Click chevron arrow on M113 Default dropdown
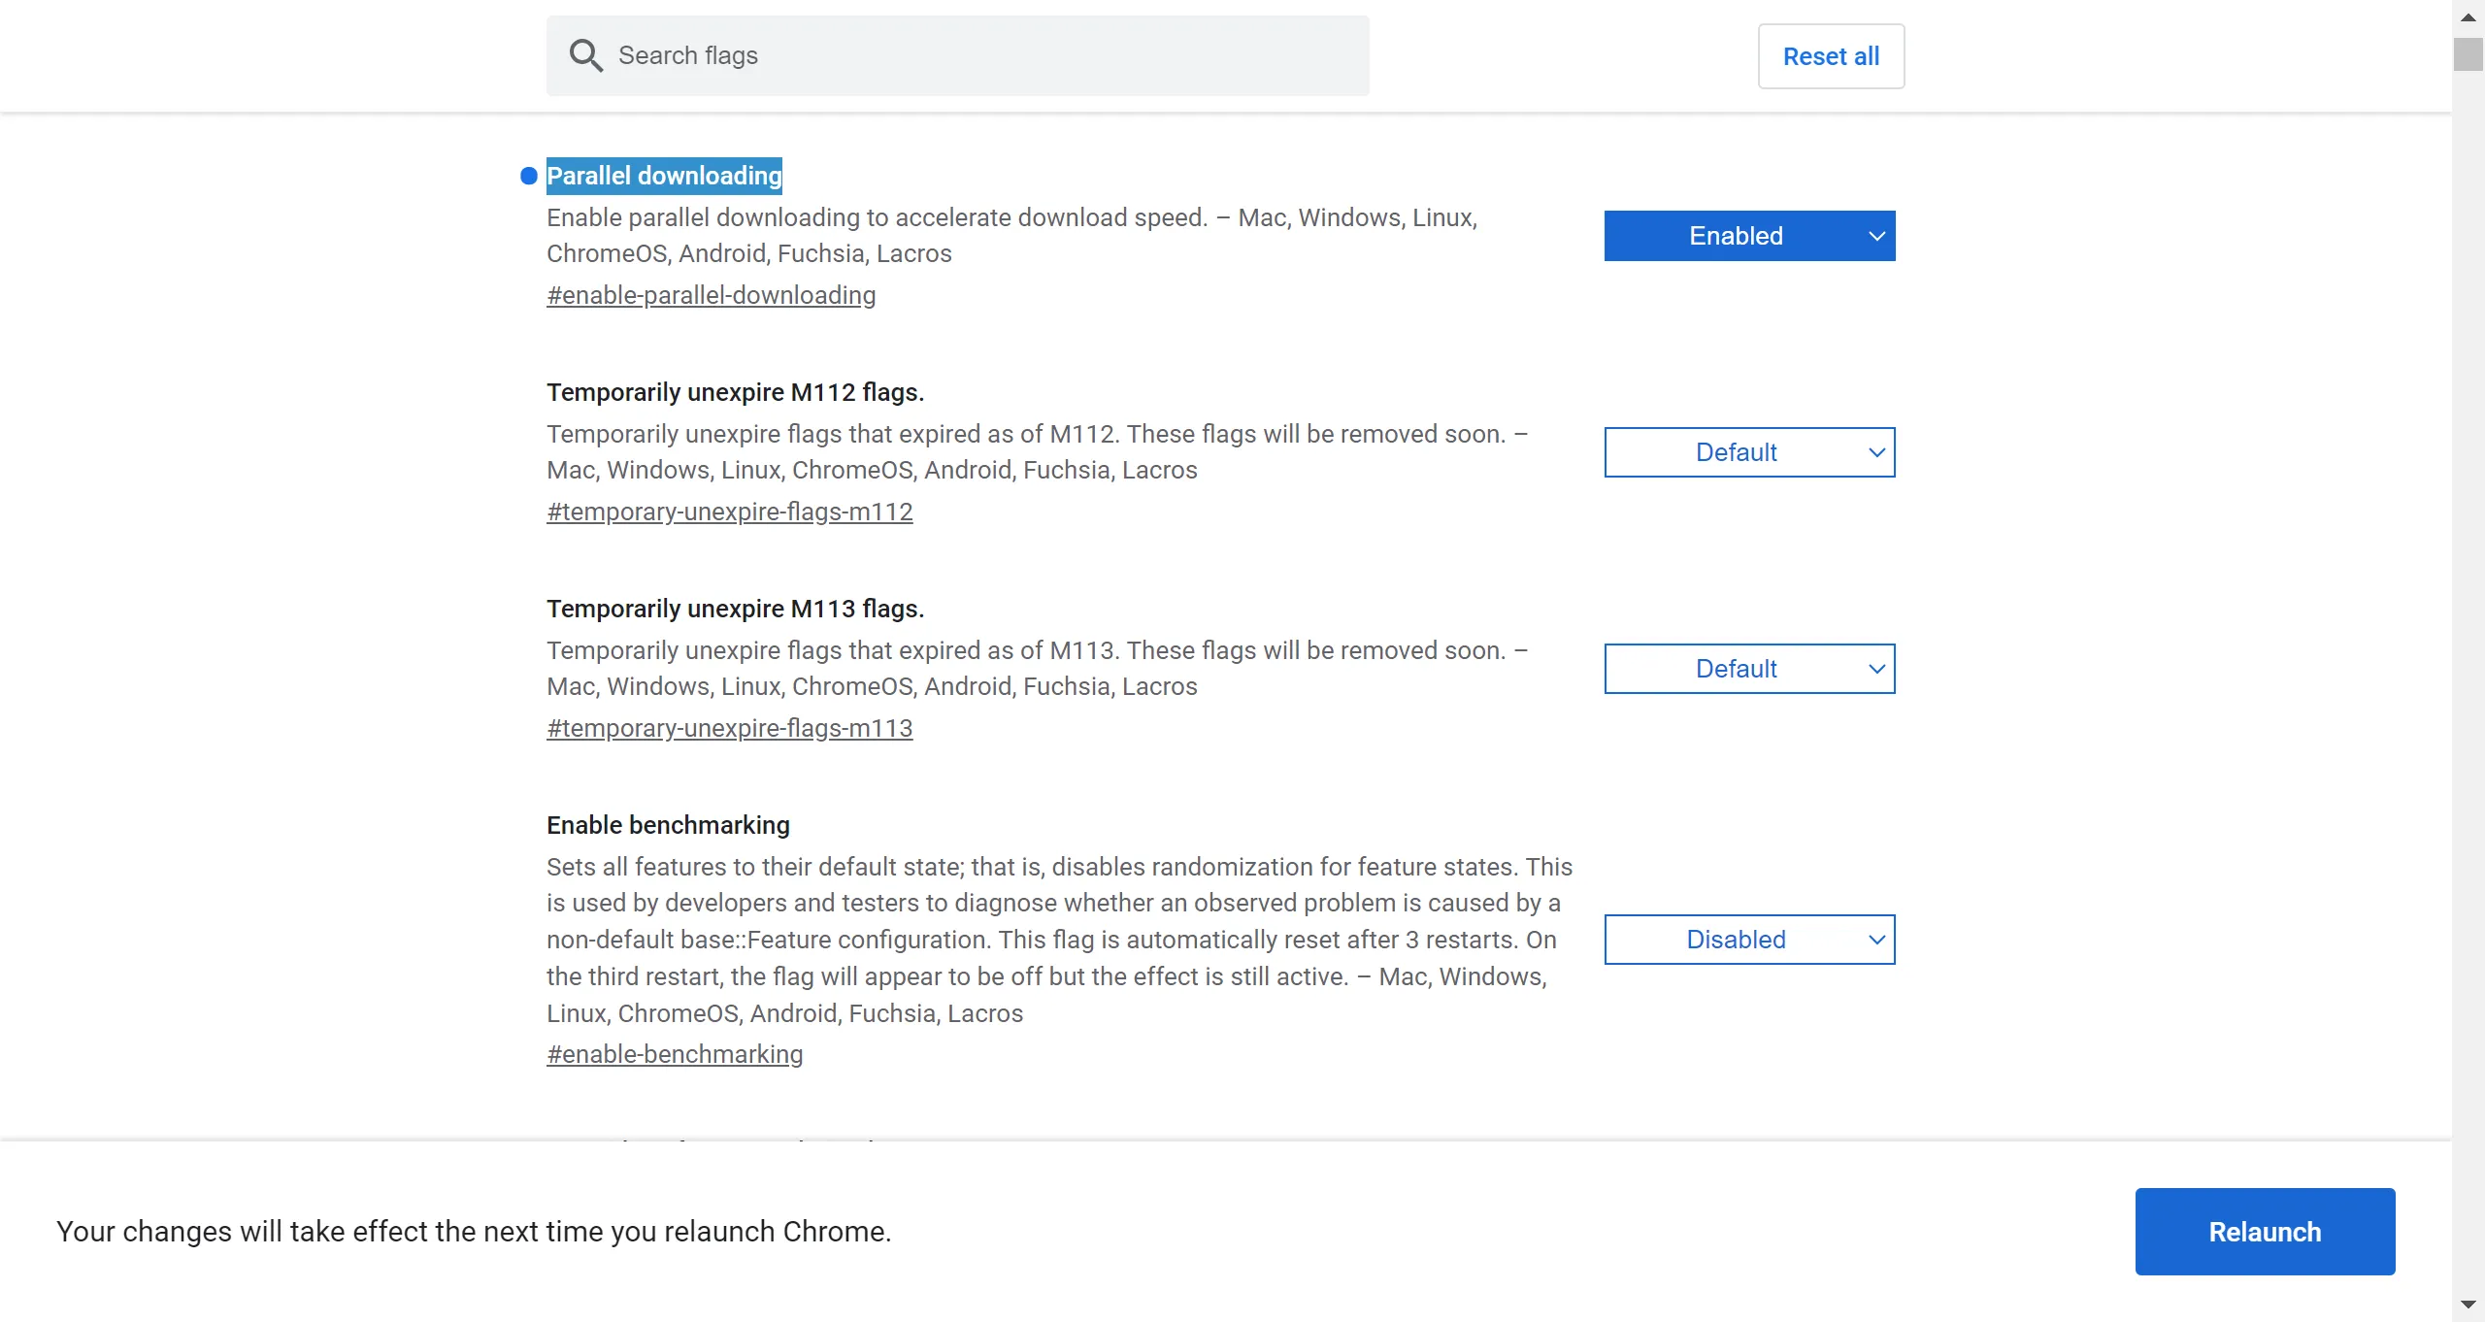The height and width of the screenshot is (1322, 2485). click(x=1876, y=669)
